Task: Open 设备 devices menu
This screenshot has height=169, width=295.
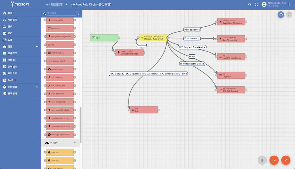Action: pyautogui.click(x=20, y=40)
